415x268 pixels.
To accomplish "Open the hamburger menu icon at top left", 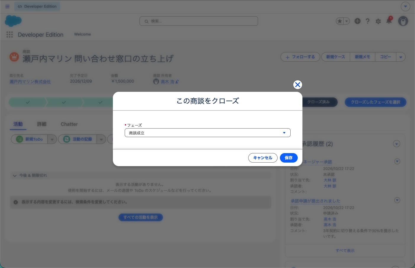I will [x=7, y=6].
